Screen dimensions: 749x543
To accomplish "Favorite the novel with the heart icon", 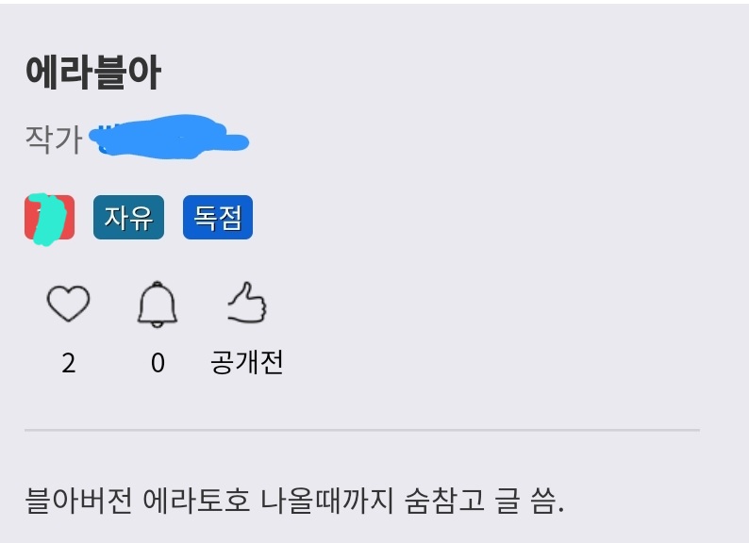I will click(68, 304).
